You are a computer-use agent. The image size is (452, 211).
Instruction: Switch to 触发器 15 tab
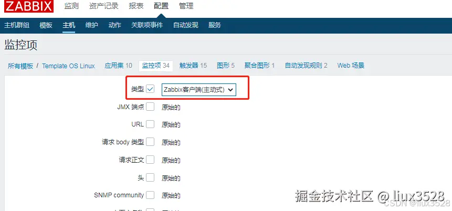pos(193,66)
